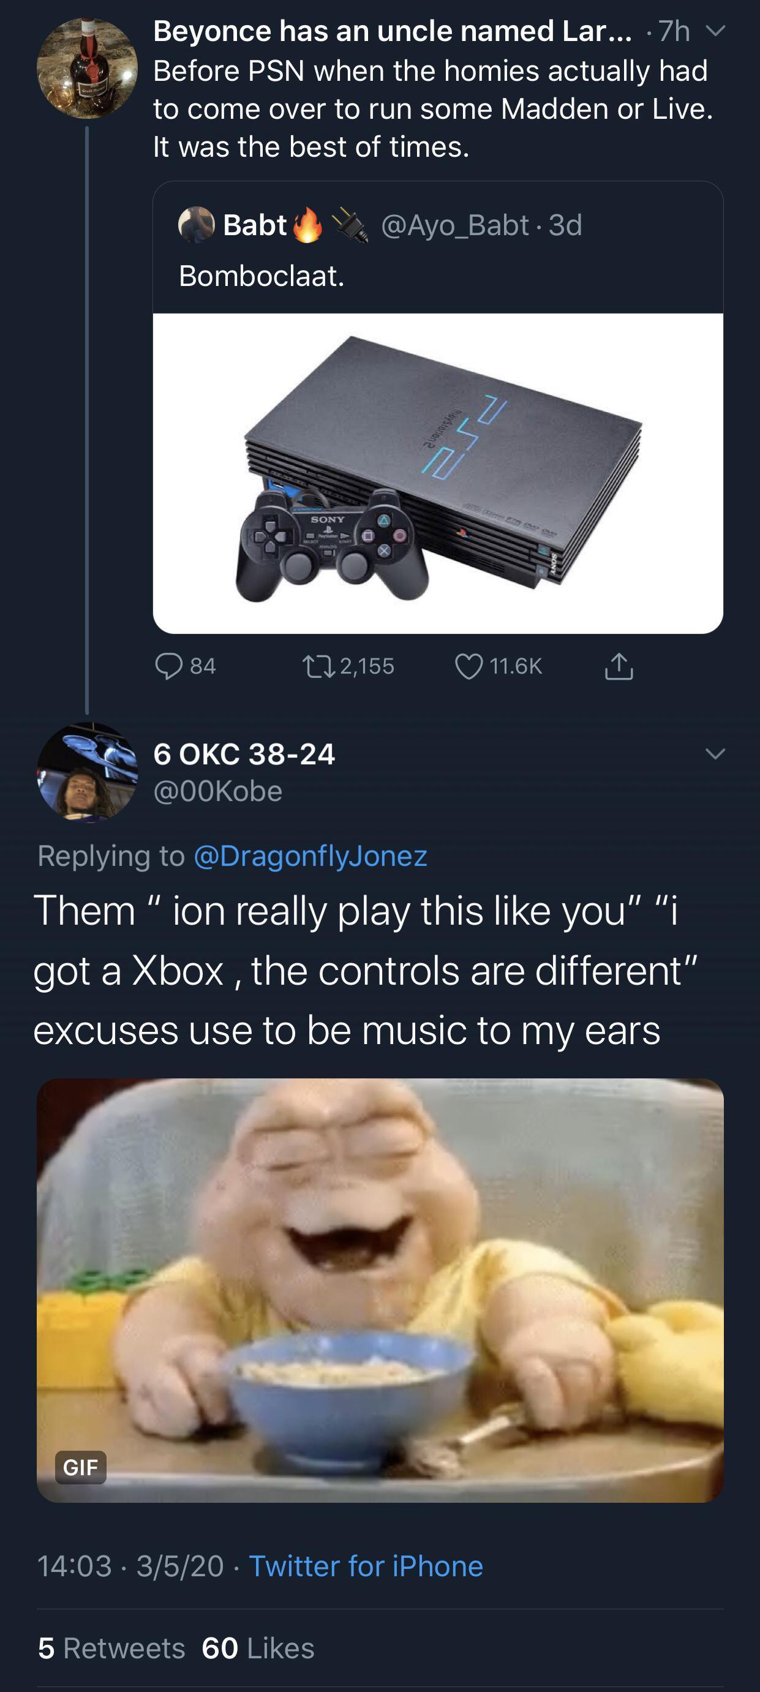Tap the reply speech bubble icon
Screen dimensions: 760x1692
click(168, 666)
